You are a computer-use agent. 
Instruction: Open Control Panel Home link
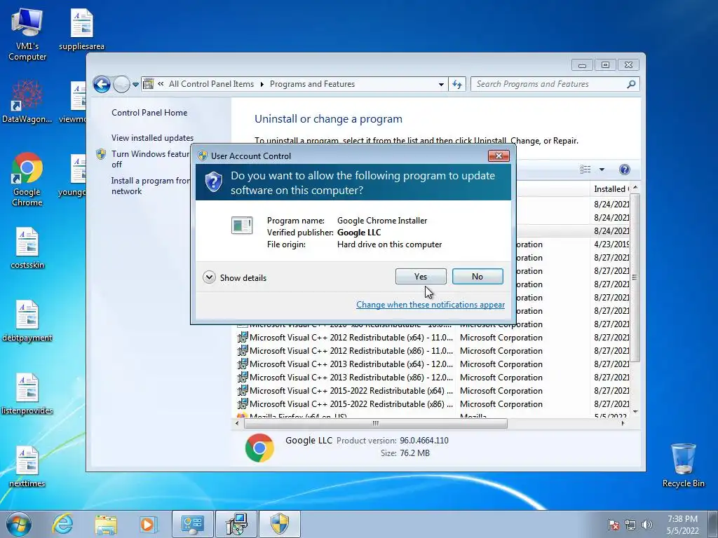pyautogui.click(x=149, y=113)
